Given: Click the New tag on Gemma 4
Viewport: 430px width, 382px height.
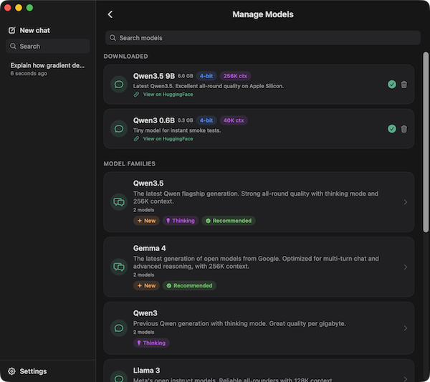Looking at the screenshot, I should tap(146, 285).
